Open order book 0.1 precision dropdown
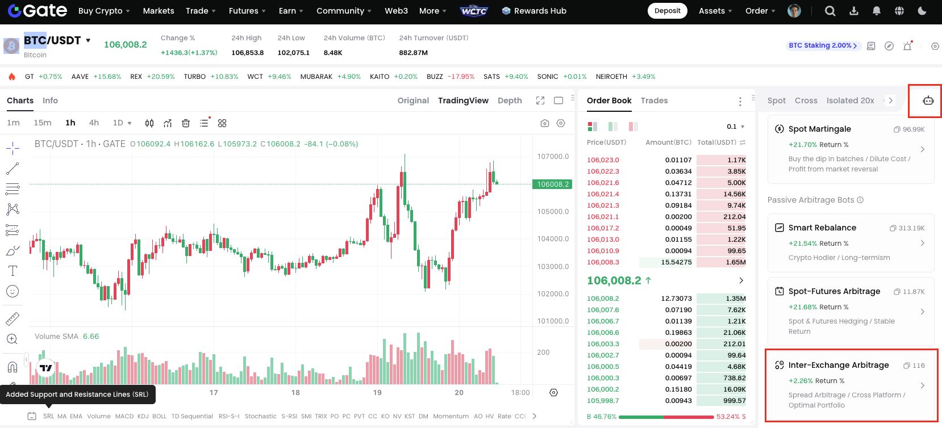This screenshot has height=428, width=942. [x=736, y=127]
